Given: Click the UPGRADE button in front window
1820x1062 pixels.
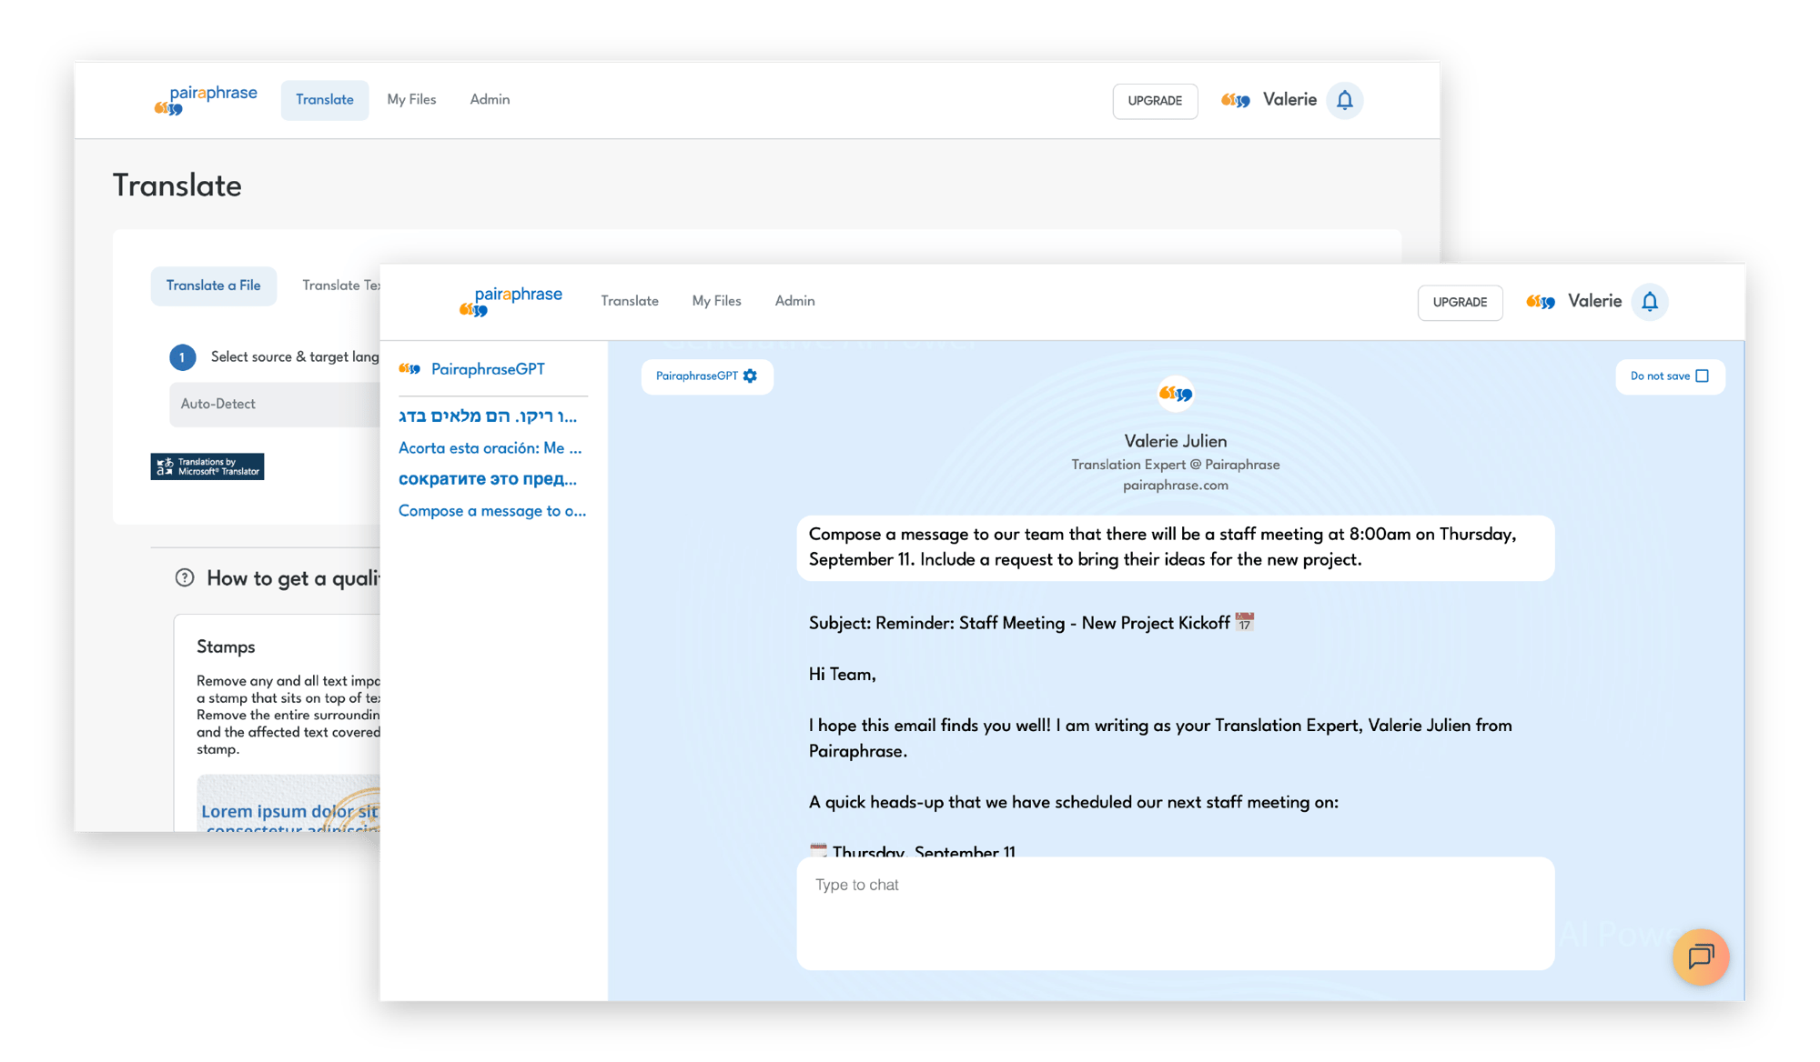Looking at the screenshot, I should click(1460, 302).
